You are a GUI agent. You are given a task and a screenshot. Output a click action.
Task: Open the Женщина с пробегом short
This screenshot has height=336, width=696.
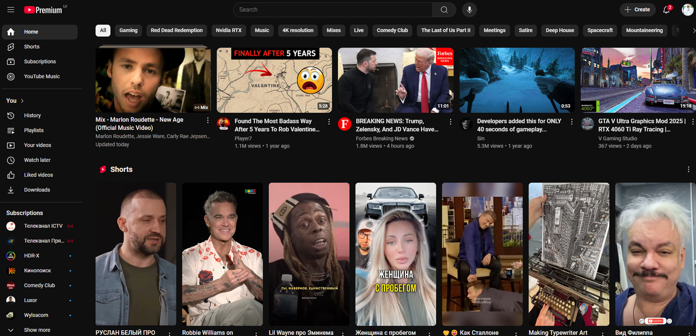[x=396, y=254]
